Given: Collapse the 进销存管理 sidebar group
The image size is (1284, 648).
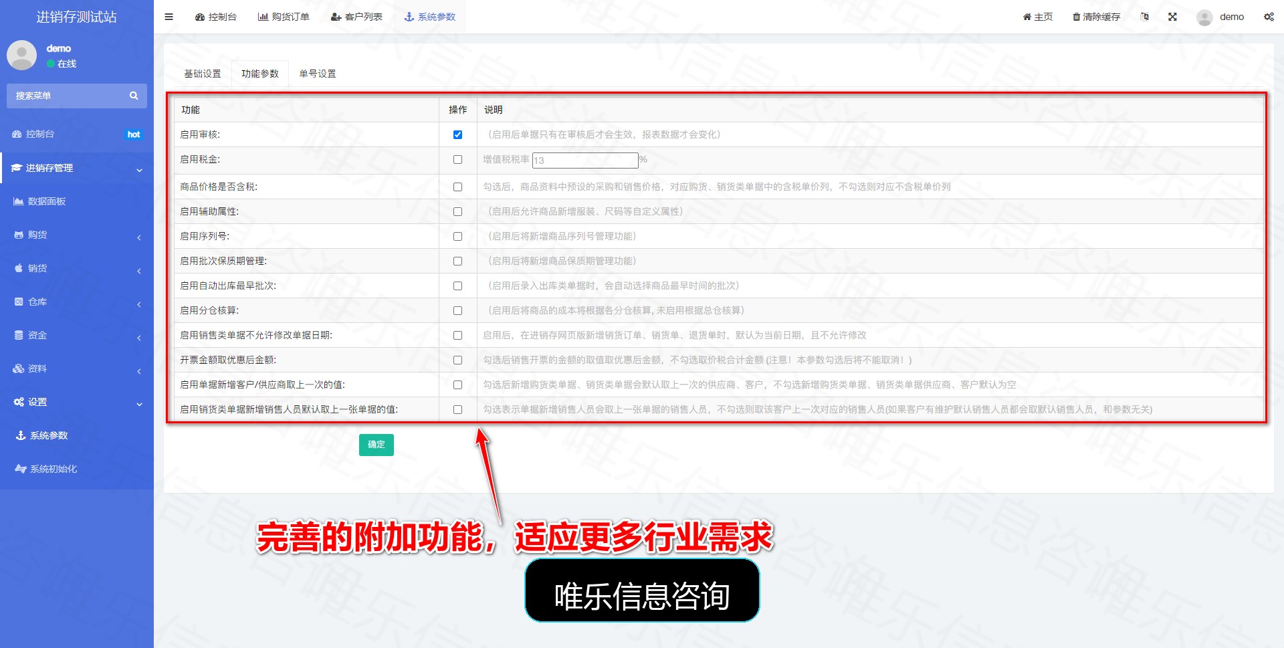Looking at the screenshot, I should [77, 168].
